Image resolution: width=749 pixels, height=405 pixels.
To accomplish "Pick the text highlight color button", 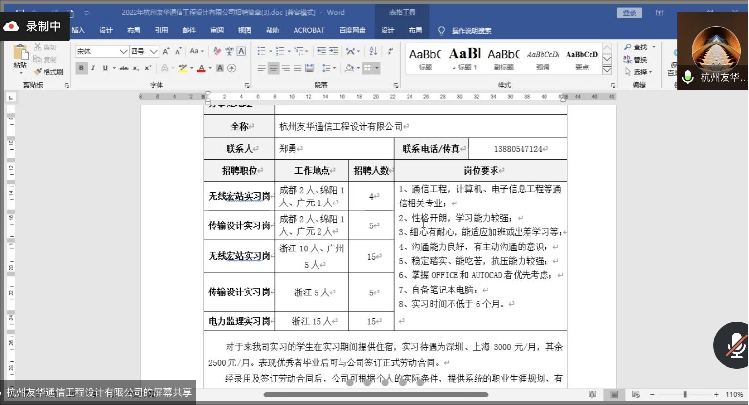I will coord(182,68).
